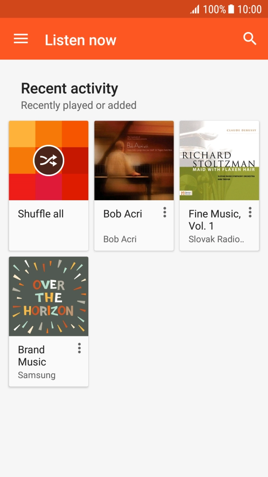Open Fine Music, Vol. 1 overflow menu

coord(250,212)
